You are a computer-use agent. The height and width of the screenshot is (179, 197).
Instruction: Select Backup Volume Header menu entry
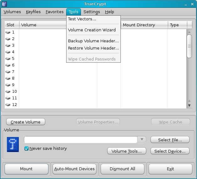(x=93, y=41)
